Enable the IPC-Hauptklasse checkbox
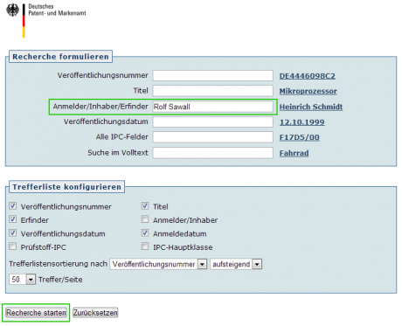 pos(145,246)
